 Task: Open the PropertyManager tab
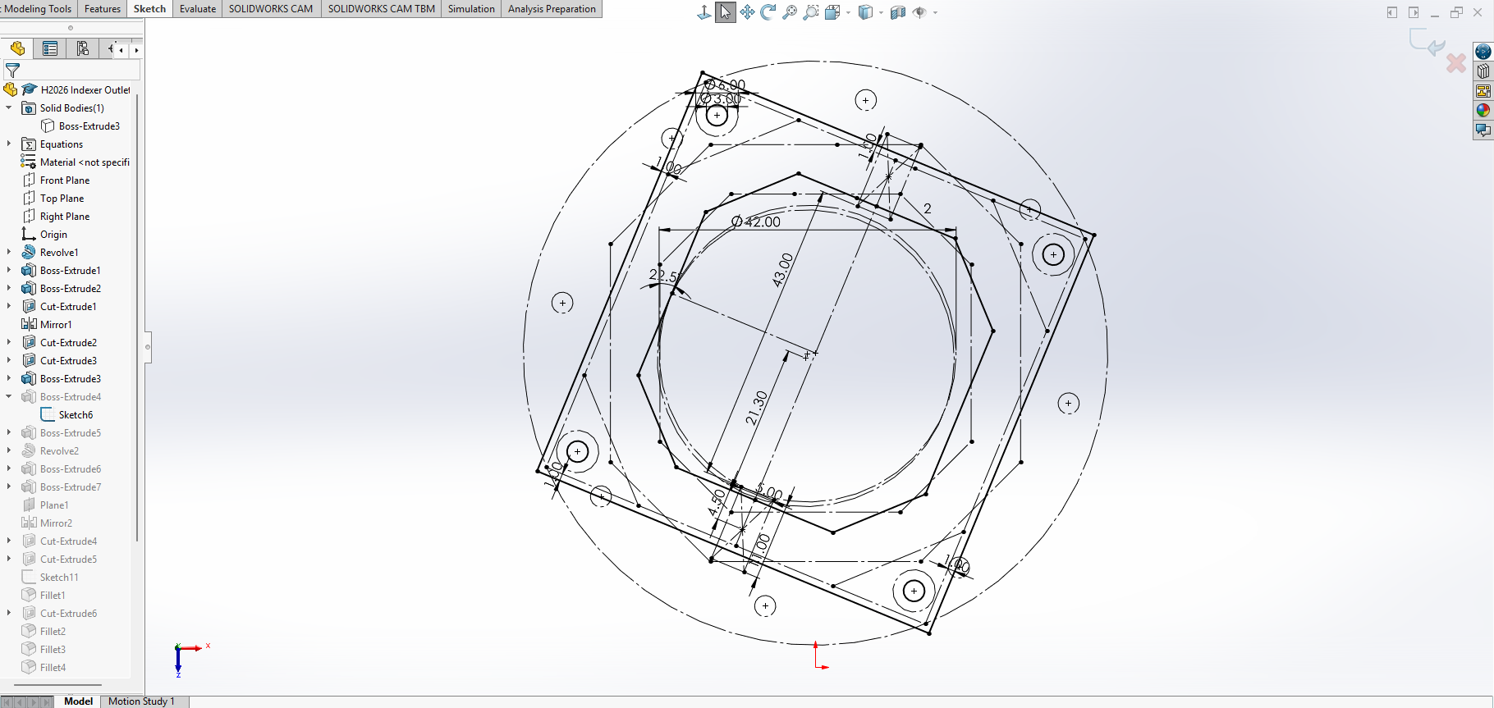pyautogui.click(x=50, y=49)
